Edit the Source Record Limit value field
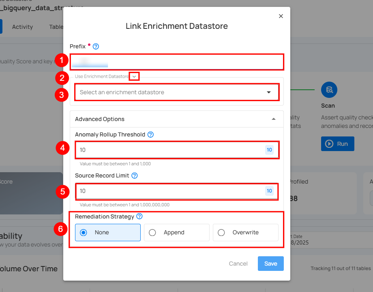373x292 pixels. (x=162, y=191)
